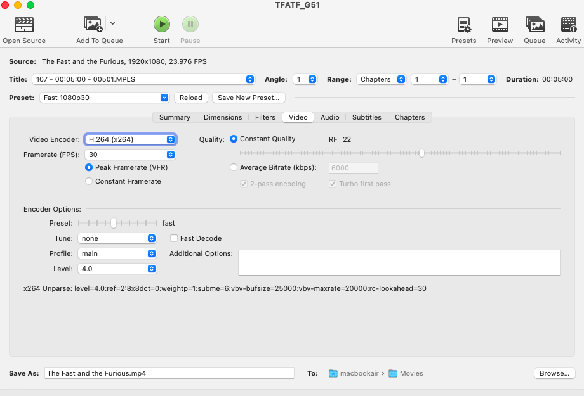Open the Presets panel icon
The width and height of the screenshot is (584, 396).
click(463, 25)
